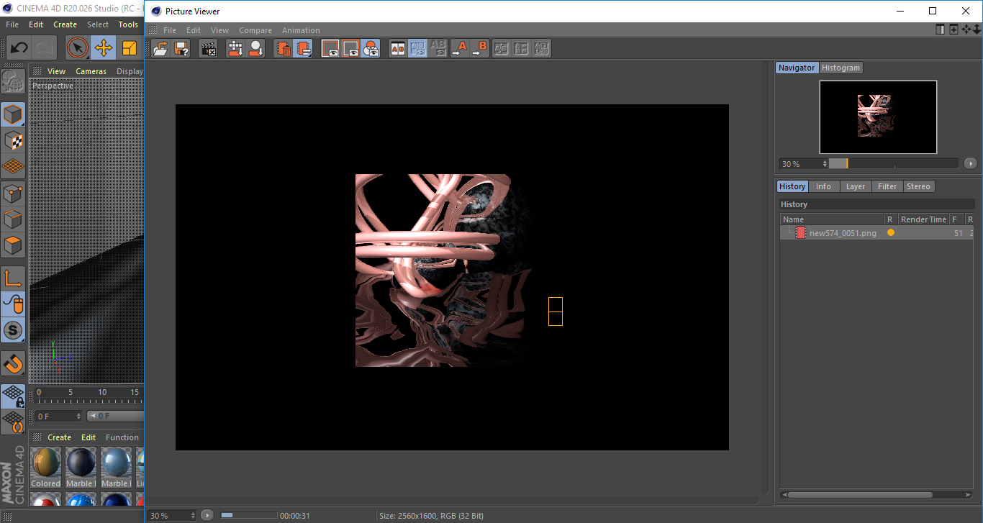Image resolution: width=983 pixels, height=523 pixels.
Task: Adjust the Navigator zoom slider
Action: tap(893, 163)
